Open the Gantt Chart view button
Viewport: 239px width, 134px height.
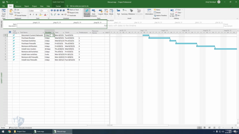tap(3, 13)
